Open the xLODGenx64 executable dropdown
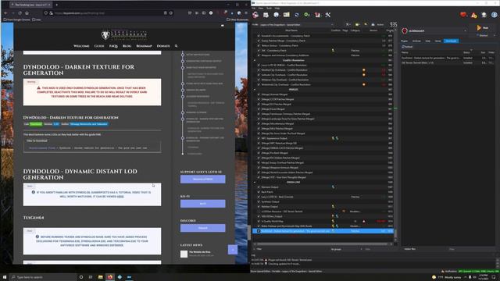 point(435,31)
